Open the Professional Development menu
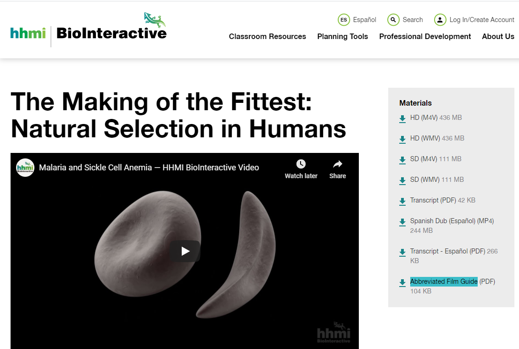 click(x=425, y=36)
